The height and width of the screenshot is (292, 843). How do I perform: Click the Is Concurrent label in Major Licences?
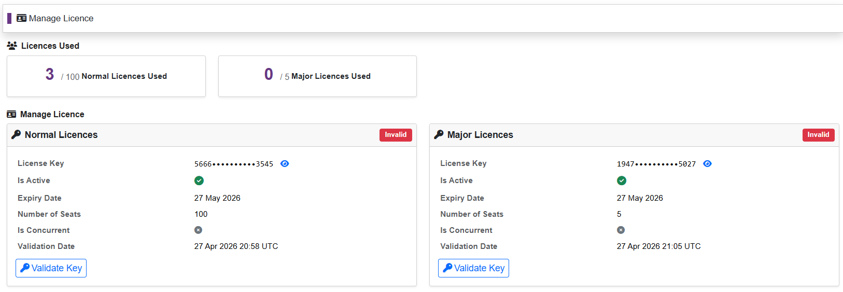466,230
